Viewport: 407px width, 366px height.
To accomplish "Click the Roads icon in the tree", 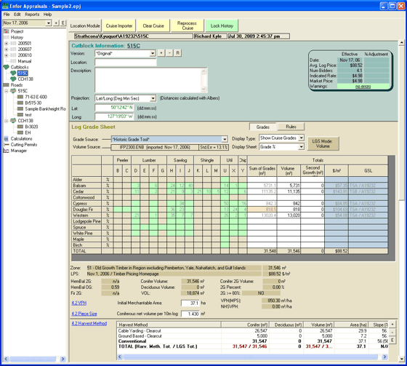I will coord(7,85).
